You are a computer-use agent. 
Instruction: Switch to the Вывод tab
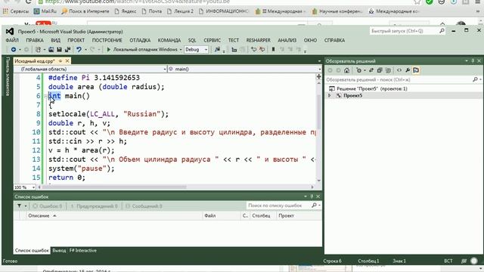coord(59,250)
